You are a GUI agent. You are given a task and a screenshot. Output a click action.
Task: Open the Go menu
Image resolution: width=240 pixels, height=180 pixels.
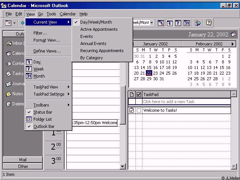click(40, 14)
